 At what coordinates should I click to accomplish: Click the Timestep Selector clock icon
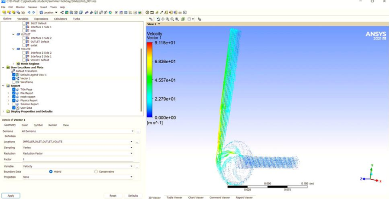click(147, 12)
